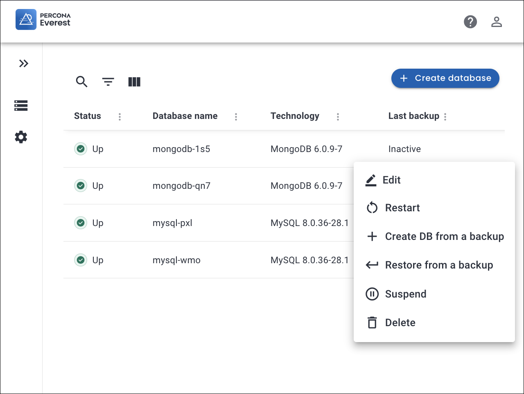Select Create DB from a backup
Screen dimensions: 524x394
point(434,236)
